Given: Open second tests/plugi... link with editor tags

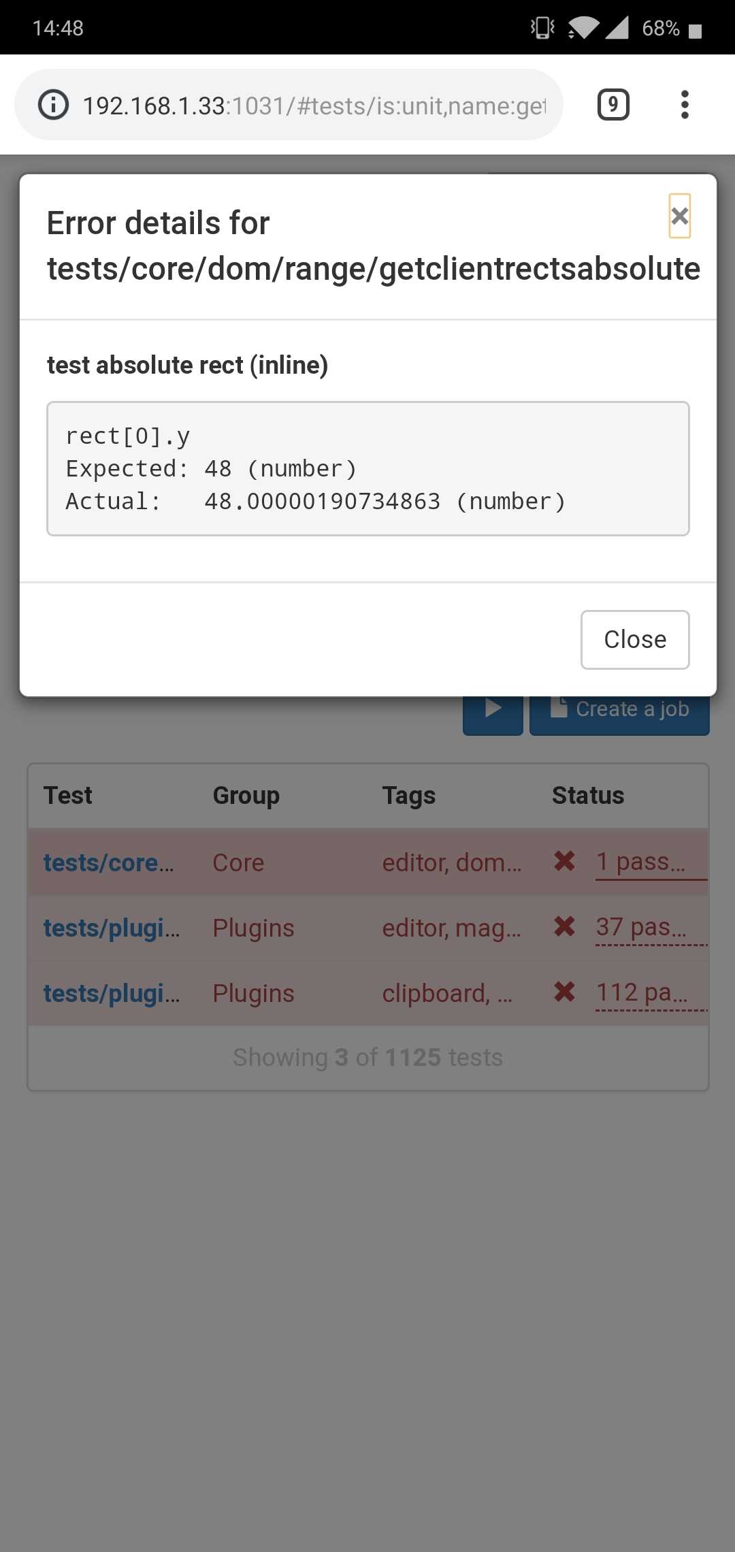Looking at the screenshot, I should coord(111,928).
